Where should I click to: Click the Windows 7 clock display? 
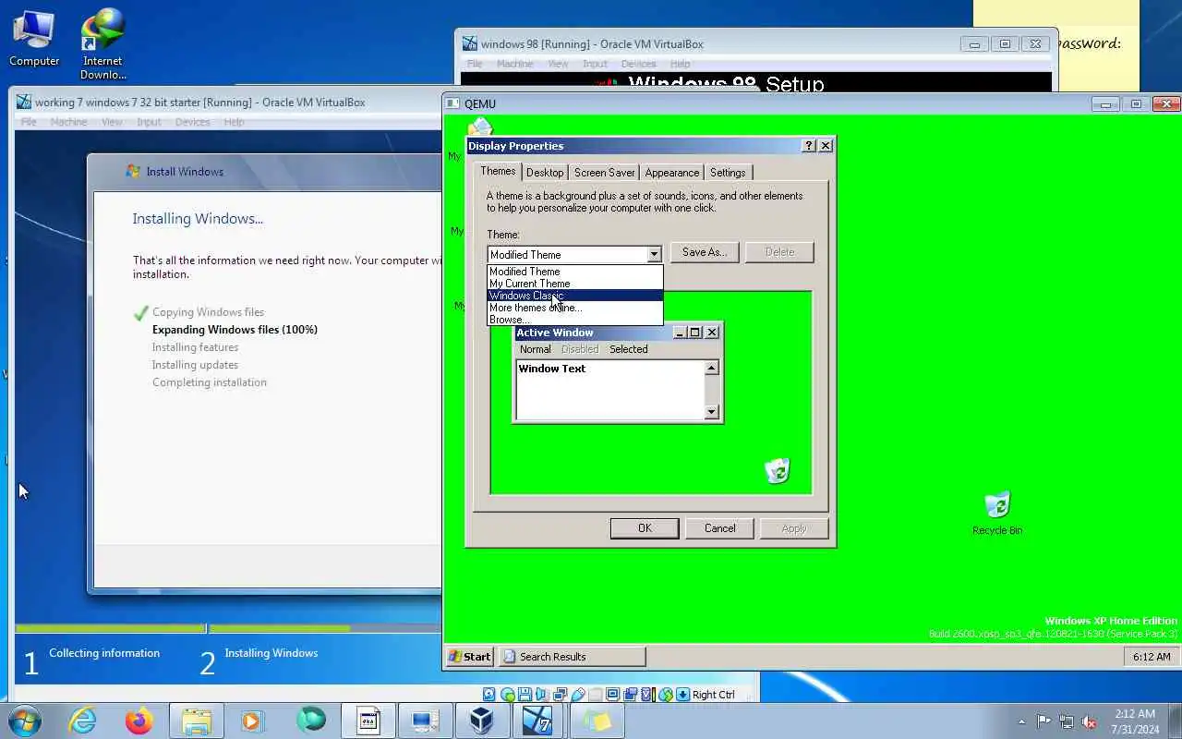pyautogui.click(x=1135, y=721)
